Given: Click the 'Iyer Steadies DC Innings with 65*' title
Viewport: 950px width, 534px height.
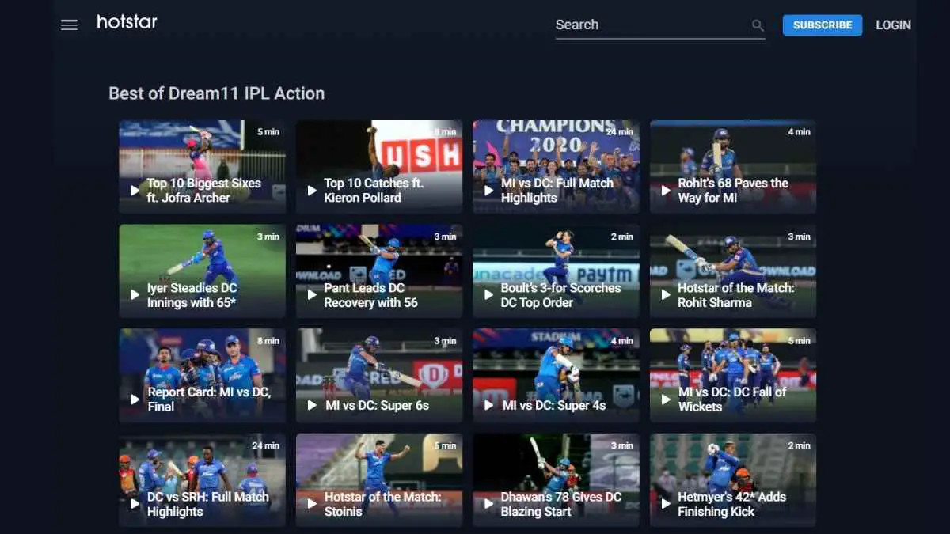Looking at the screenshot, I should click(x=192, y=295).
